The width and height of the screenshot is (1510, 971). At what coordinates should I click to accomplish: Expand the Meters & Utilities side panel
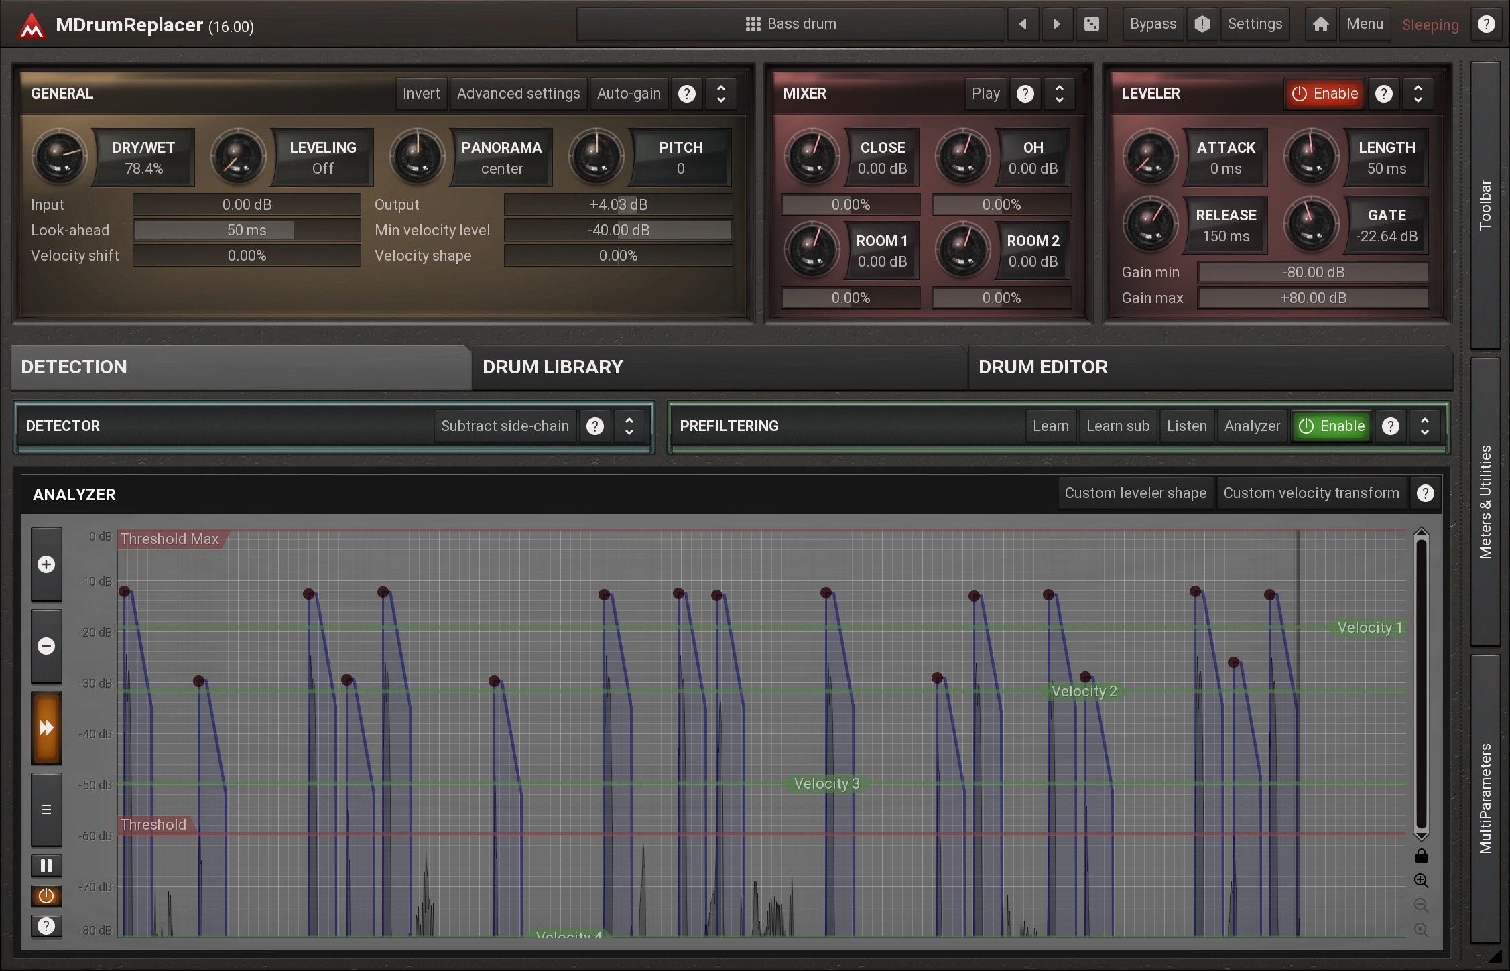[x=1485, y=502]
